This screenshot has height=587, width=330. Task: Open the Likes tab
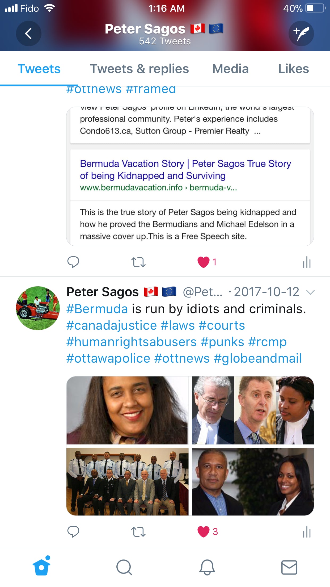point(293,69)
